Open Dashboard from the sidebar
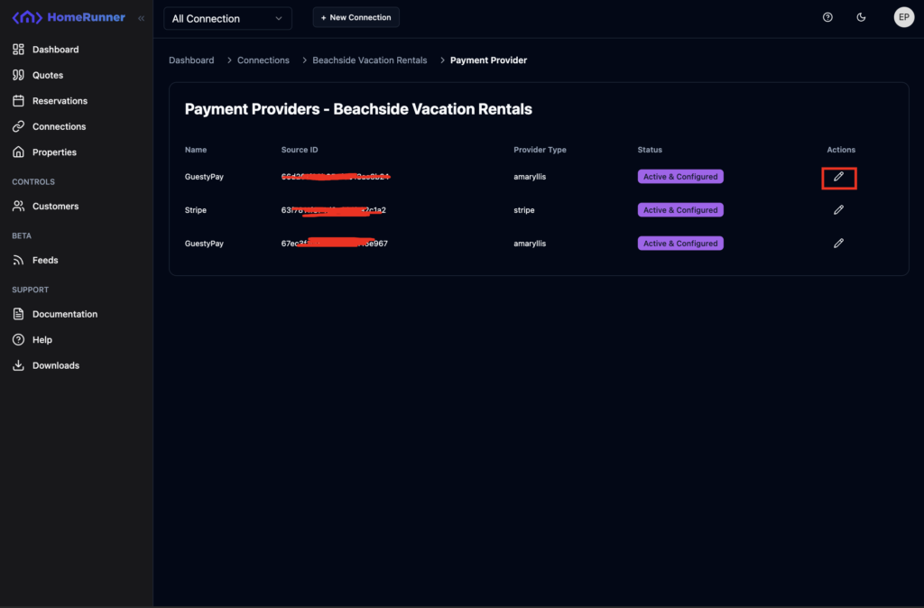 click(x=55, y=50)
